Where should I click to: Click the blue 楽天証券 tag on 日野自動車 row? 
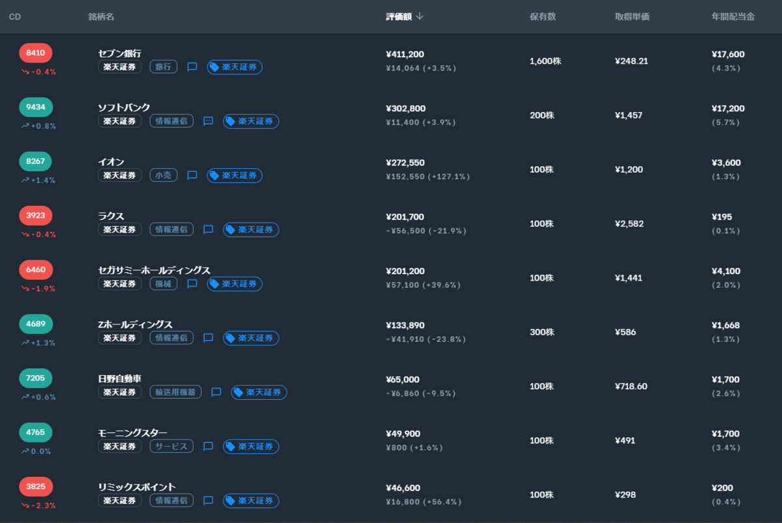pos(259,392)
